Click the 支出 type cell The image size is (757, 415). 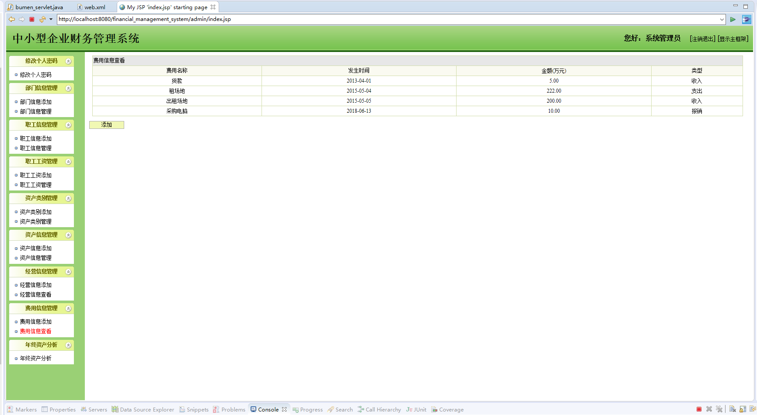(x=697, y=91)
